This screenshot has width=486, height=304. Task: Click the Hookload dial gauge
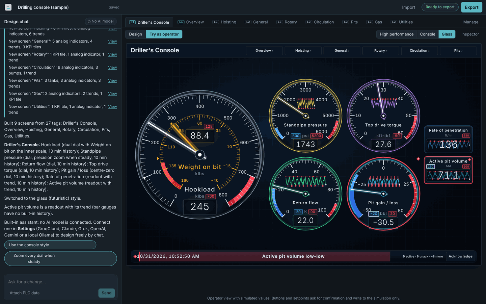click(x=200, y=155)
